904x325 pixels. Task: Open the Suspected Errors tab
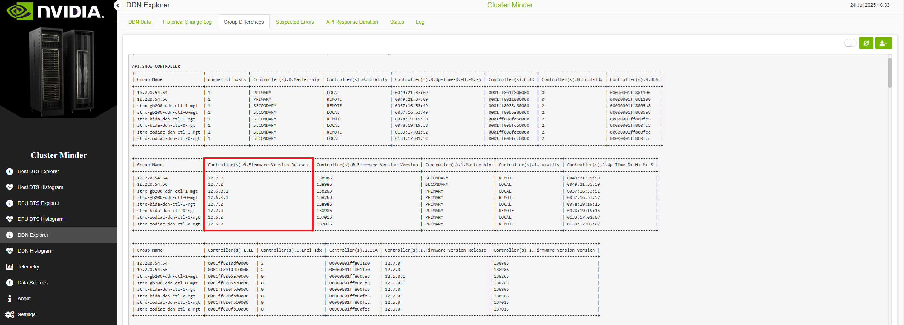pos(295,22)
